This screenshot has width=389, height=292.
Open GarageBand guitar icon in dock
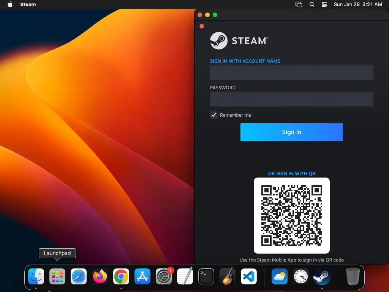coord(228,276)
